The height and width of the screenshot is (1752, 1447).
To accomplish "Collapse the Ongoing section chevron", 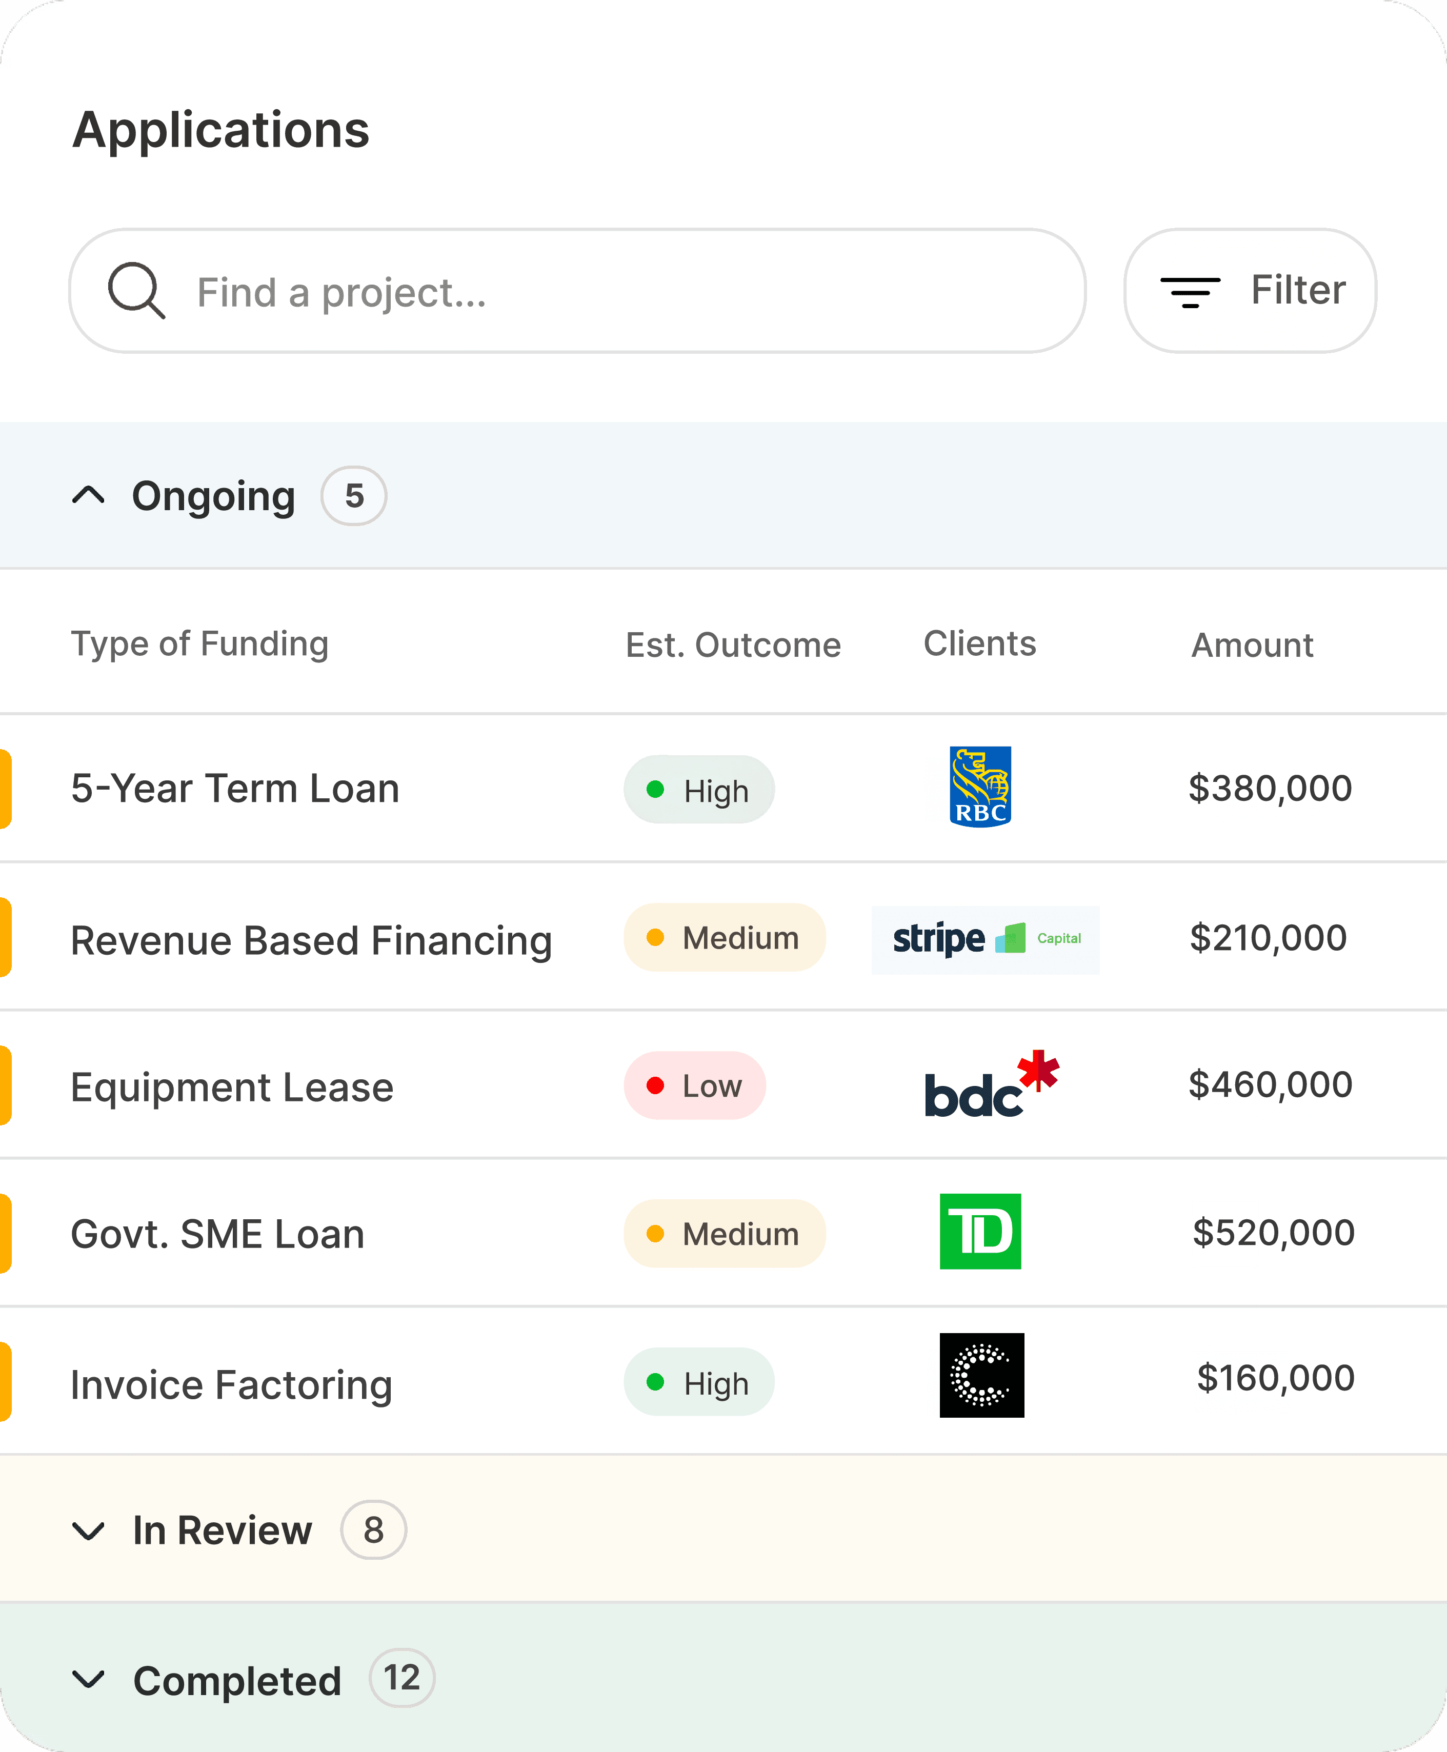I will (x=88, y=496).
